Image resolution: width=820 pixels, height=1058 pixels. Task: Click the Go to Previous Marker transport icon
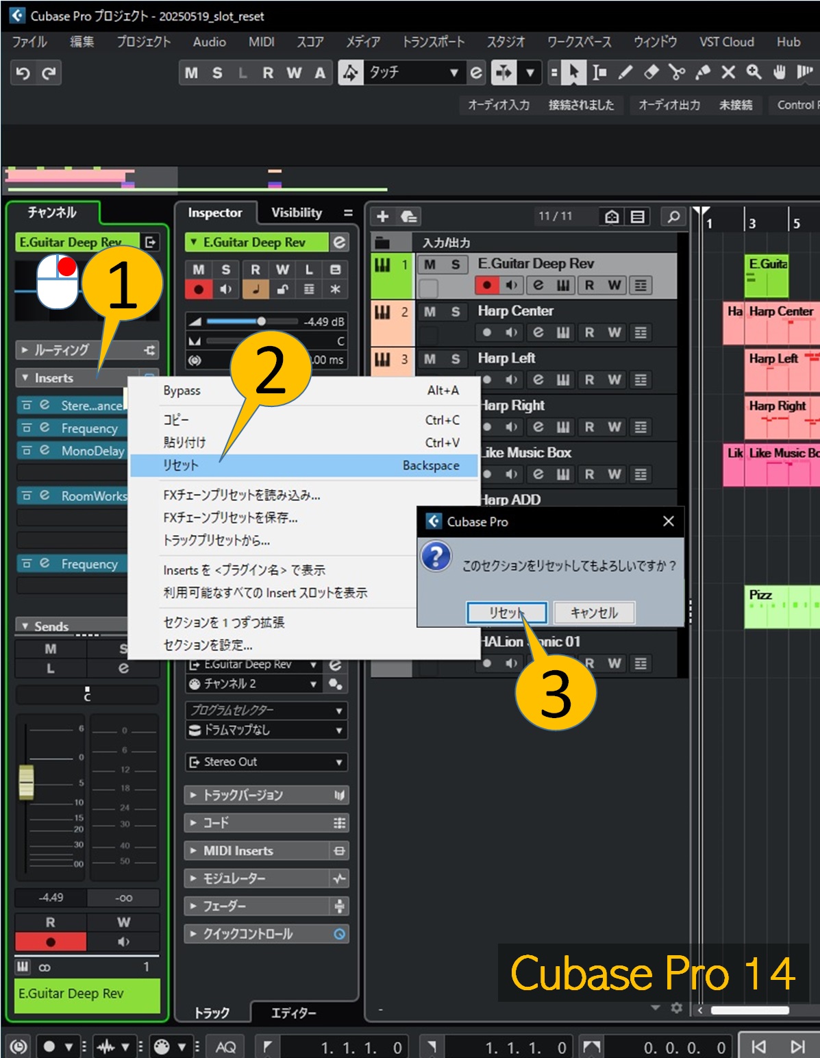point(758,1046)
